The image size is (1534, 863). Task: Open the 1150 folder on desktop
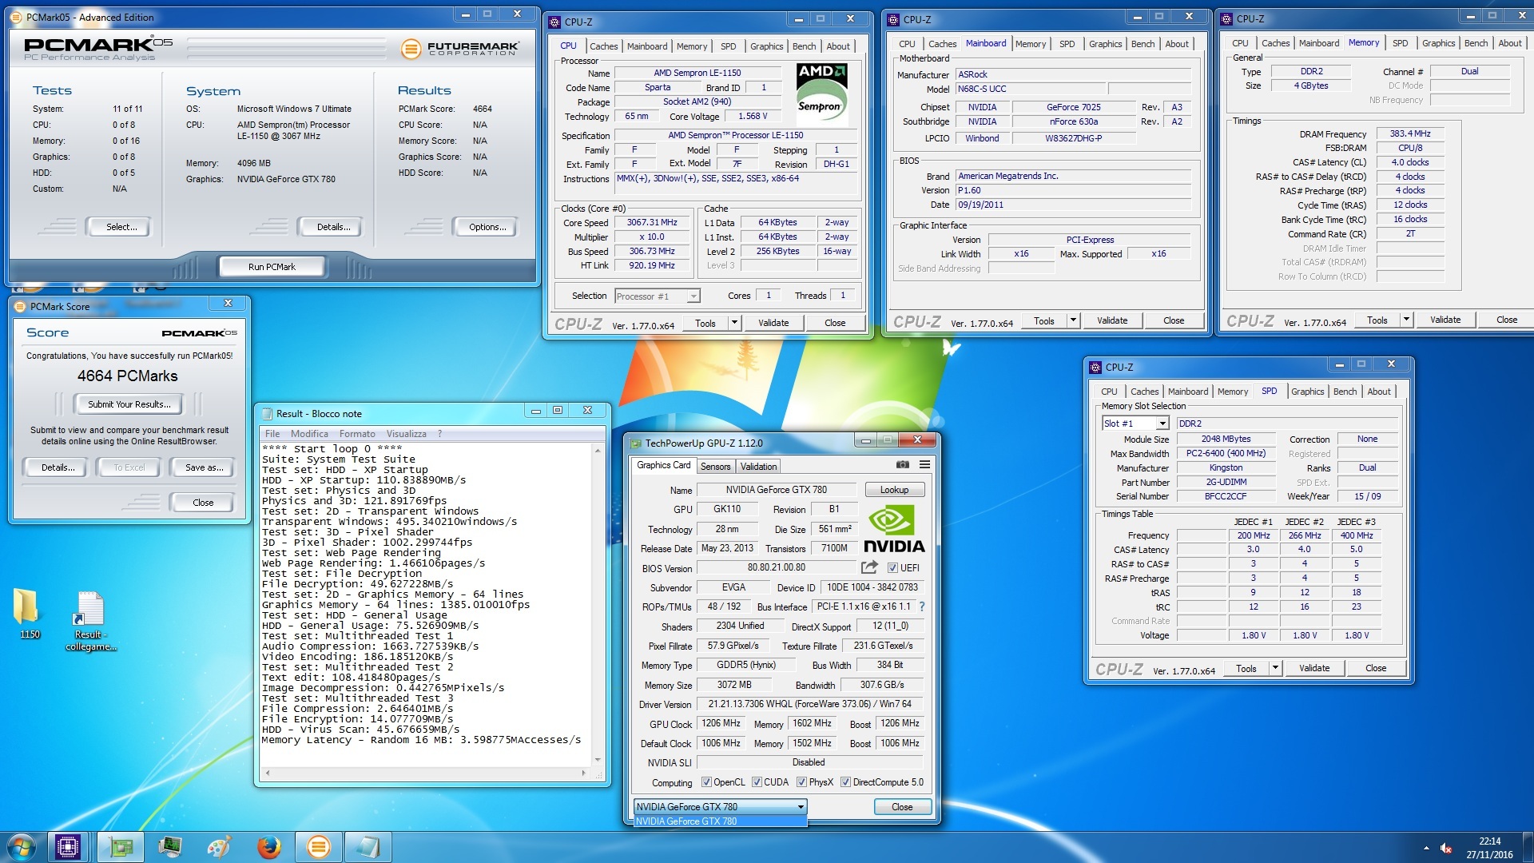tap(28, 614)
